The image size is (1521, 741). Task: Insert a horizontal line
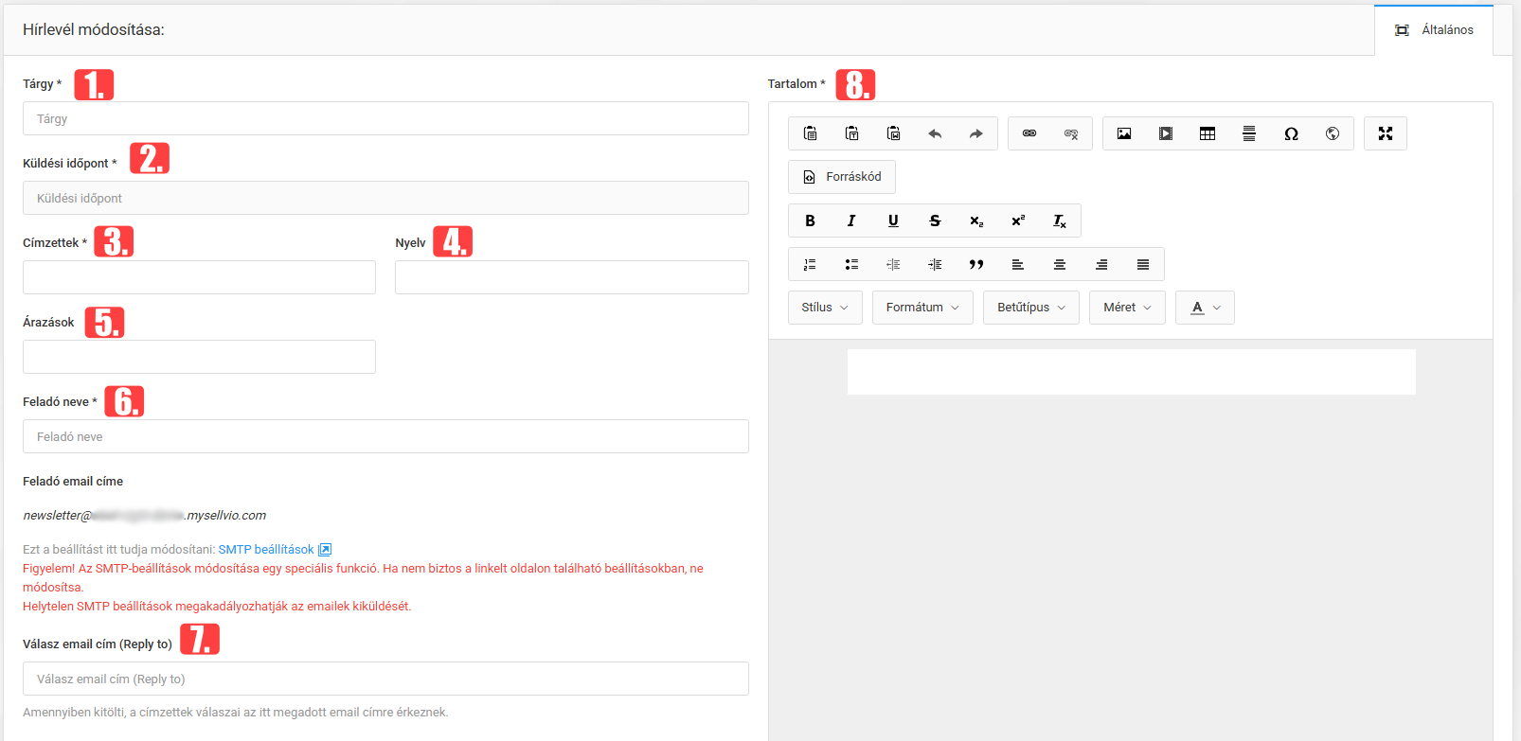coord(1249,133)
